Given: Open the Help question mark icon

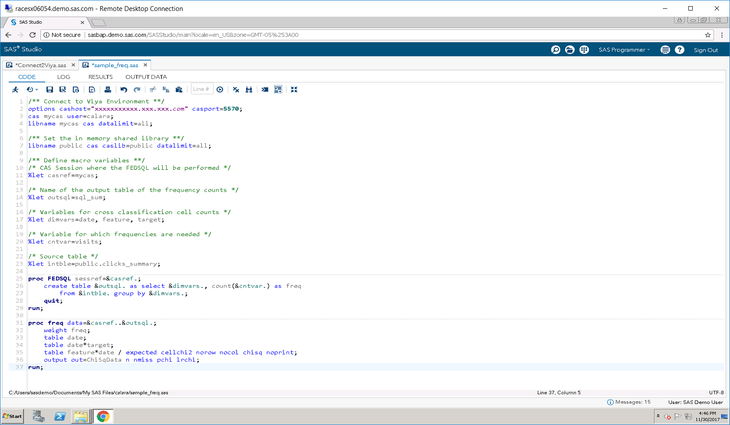Looking at the screenshot, I should click(x=679, y=50).
